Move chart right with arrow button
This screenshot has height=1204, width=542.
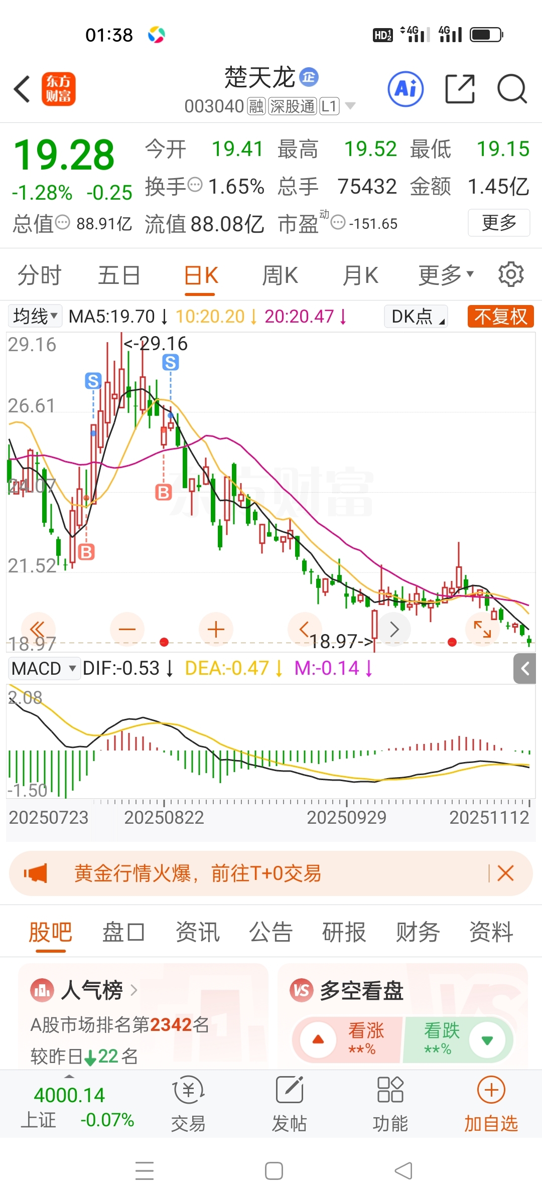pos(394,629)
